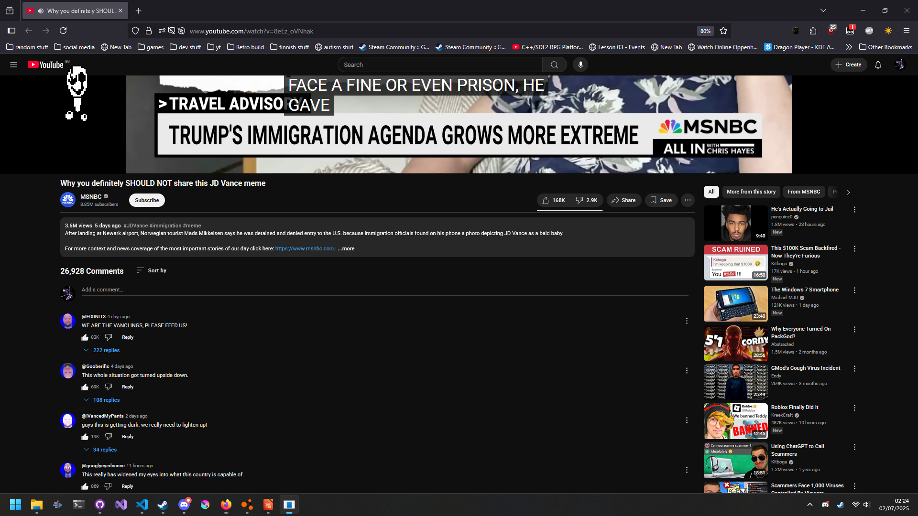Bookmark this page with star icon
Image resolution: width=918 pixels, height=516 pixels.
(x=723, y=31)
